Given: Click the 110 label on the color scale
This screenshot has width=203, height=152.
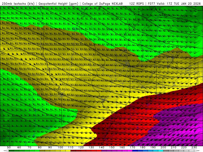Looking at the screenshot, I should click(x=71, y=147).
